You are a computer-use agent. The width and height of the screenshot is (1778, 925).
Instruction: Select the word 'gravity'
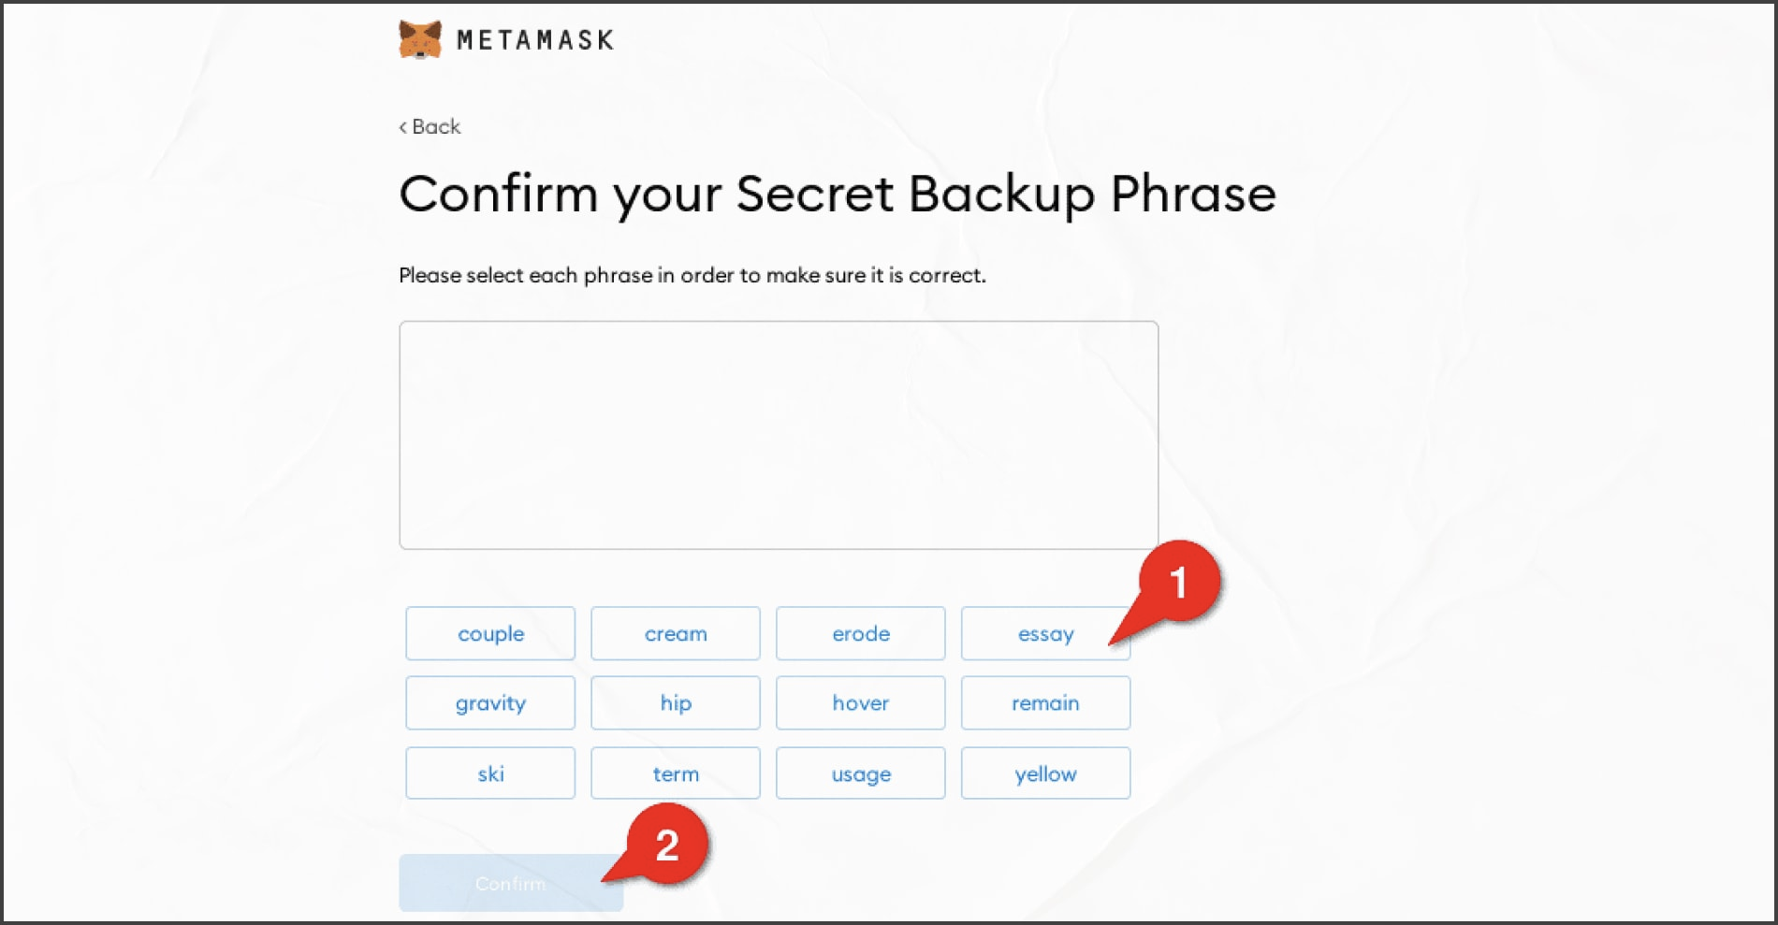[x=490, y=703]
